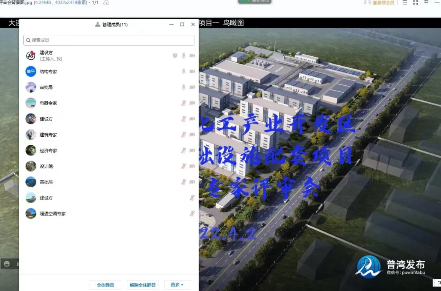Viewport: 441px width, 291px height.
Task: Open the 更多 dropdown menu
Action: 177,285
